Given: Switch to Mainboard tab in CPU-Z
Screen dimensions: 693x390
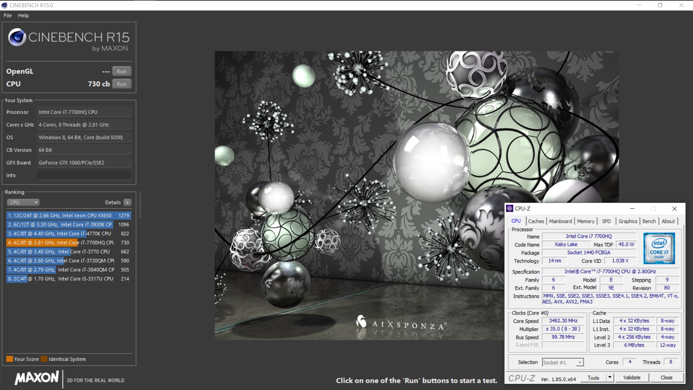Looking at the screenshot, I should (x=561, y=221).
